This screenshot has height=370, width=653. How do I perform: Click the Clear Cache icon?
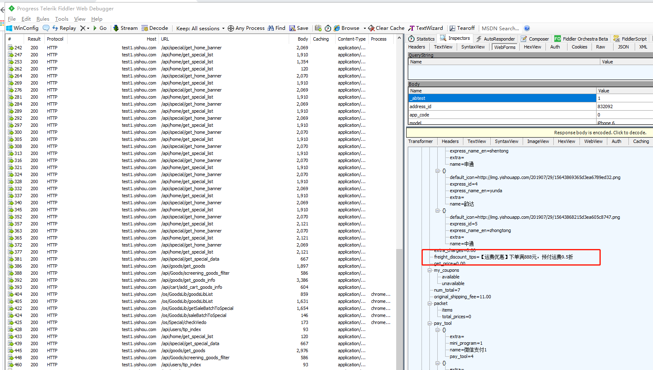[x=371, y=28]
